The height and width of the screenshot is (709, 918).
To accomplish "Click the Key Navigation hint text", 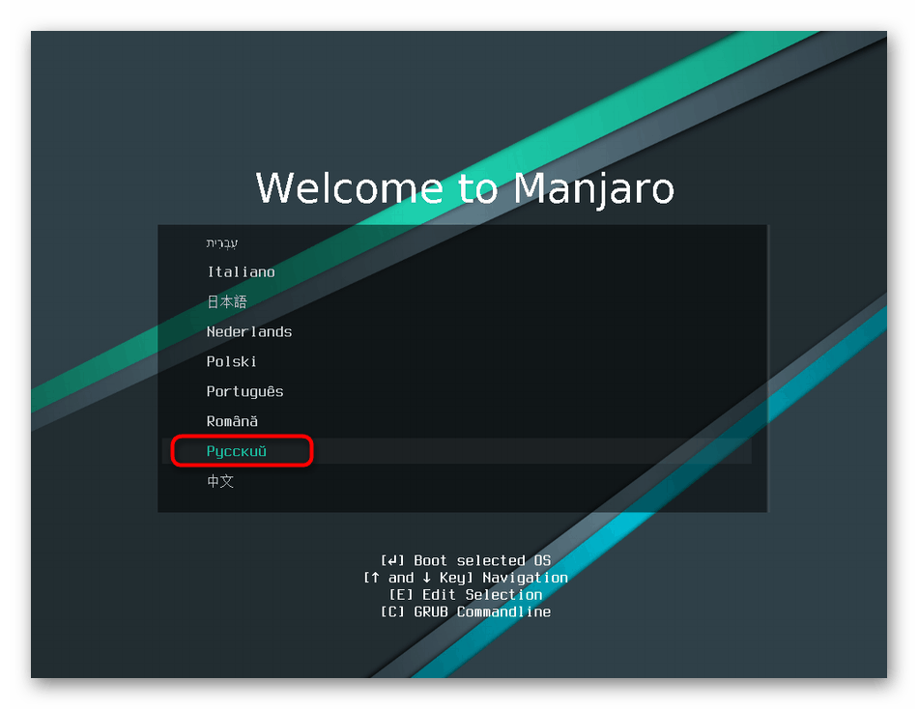I will click(466, 578).
